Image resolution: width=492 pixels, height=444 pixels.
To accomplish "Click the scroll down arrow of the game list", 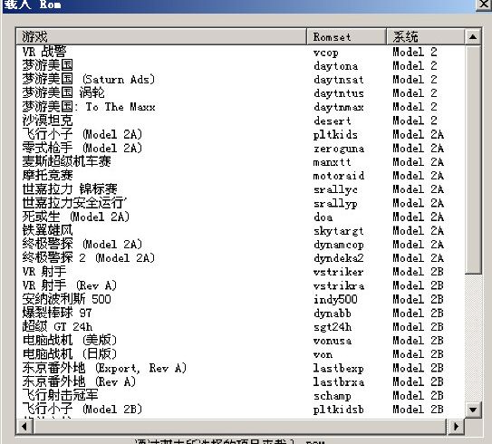I will pos(473,410).
